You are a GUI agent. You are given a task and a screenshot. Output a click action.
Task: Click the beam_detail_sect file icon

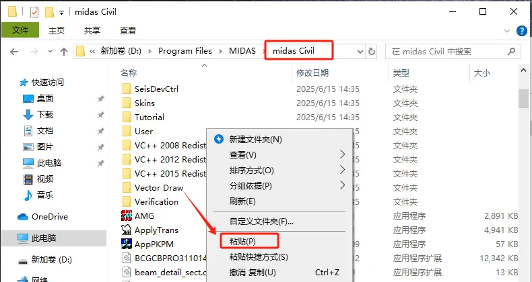click(x=127, y=272)
